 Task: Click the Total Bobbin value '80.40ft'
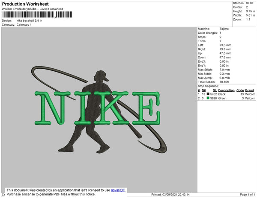point(224,82)
